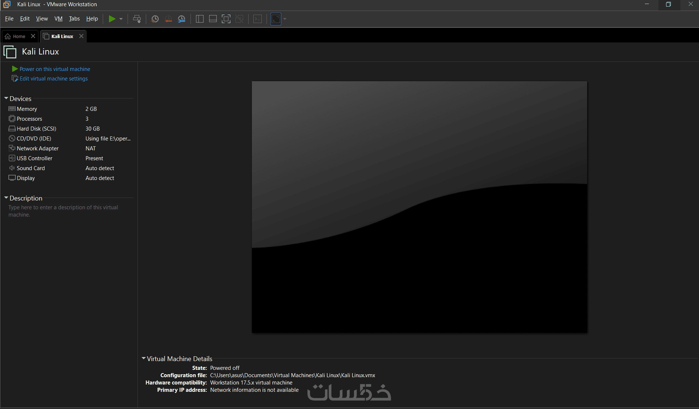699x409 pixels.
Task: Select the Network Adapter label
Action: click(38, 149)
